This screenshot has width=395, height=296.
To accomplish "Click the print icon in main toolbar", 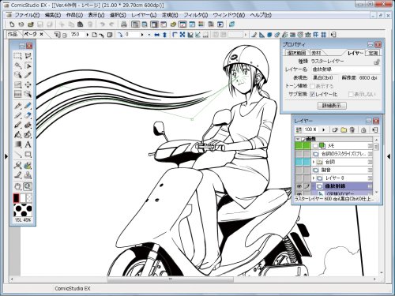I will (x=123, y=24).
